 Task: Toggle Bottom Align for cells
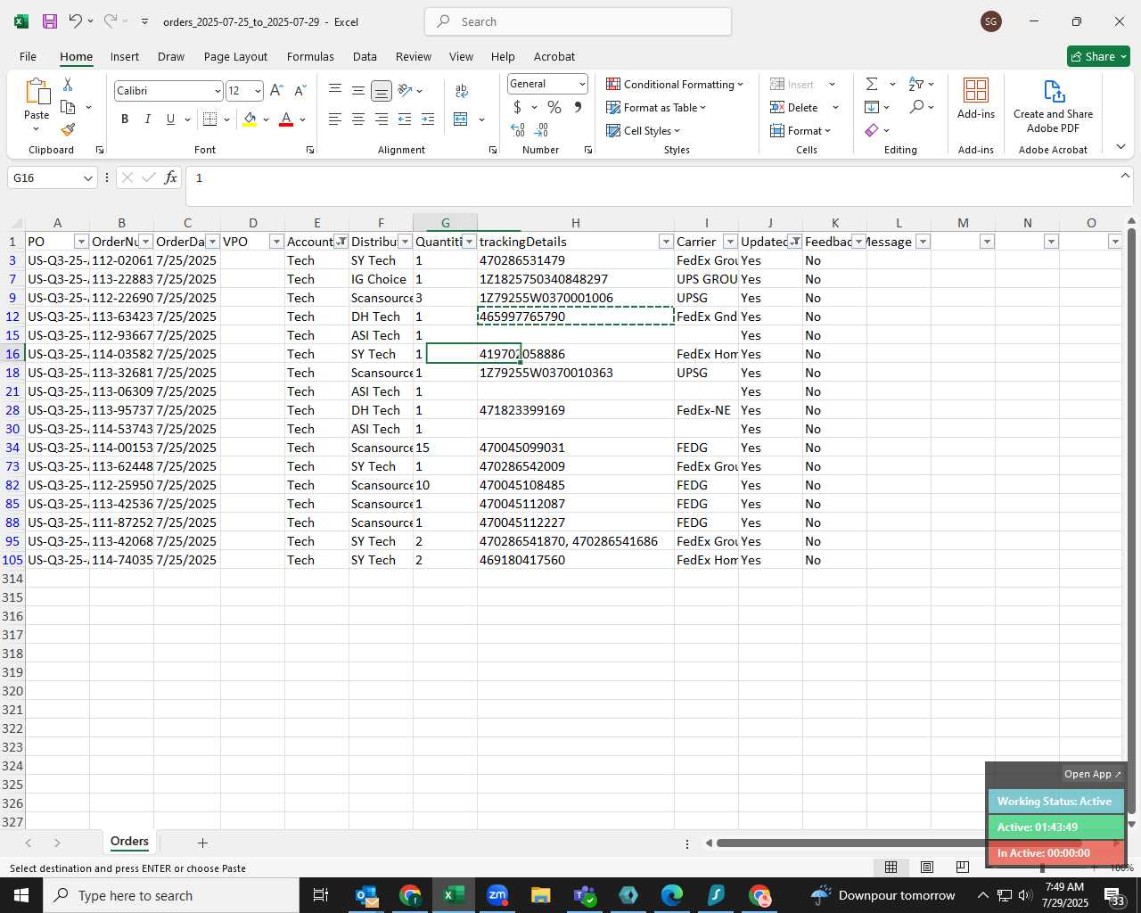click(x=382, y=90)
